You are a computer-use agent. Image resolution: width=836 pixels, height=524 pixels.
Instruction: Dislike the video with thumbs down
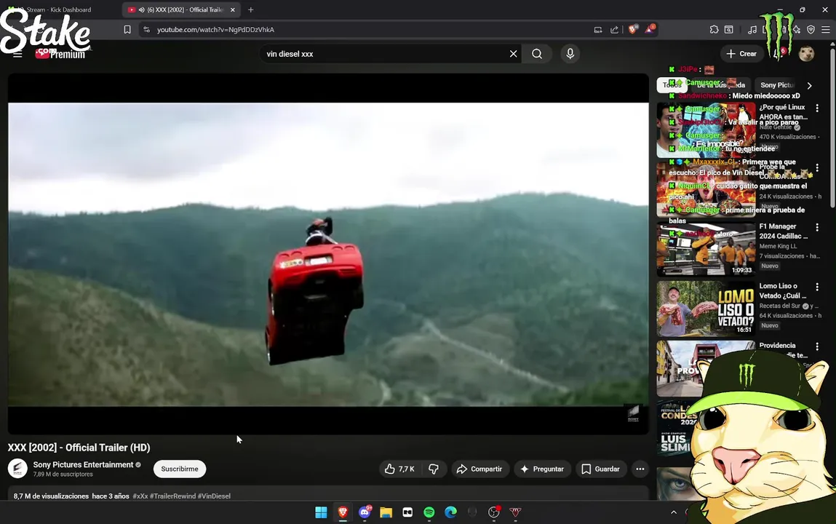(434, 469)
